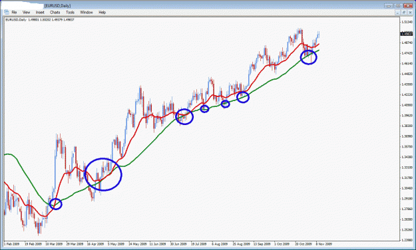
Task: Open the Insert menu
Action: [x=40, y=12]
